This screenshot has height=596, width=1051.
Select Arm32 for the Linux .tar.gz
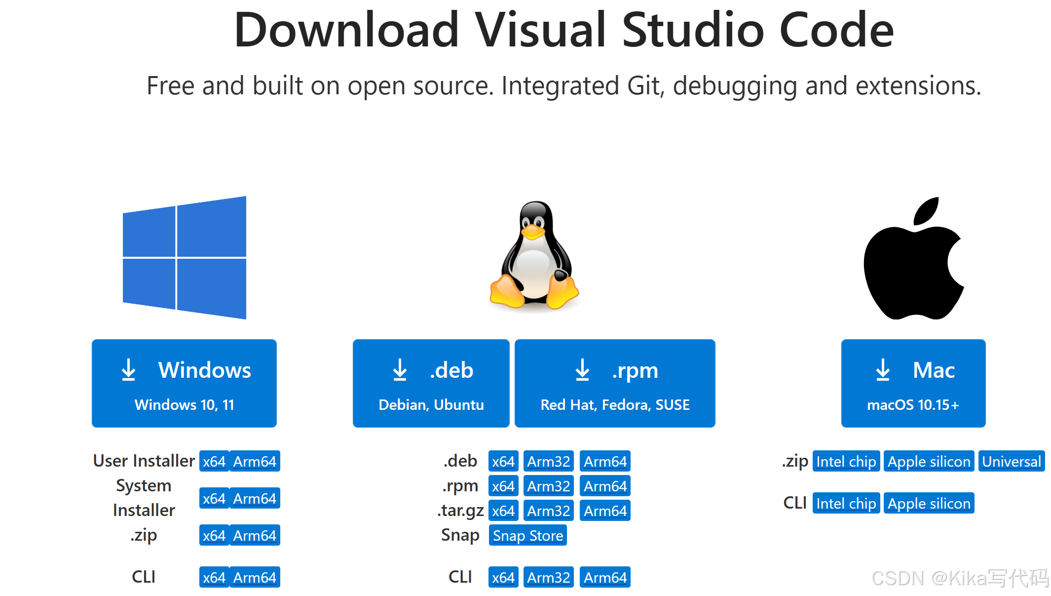(x=548, y=510)
